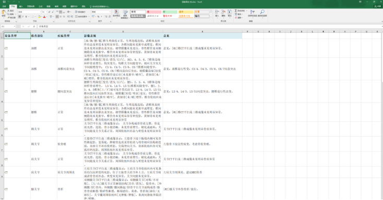Switch to the 公式 Formulas tab
Viewport: 383px width, 200px height.
tap(41, 6)
